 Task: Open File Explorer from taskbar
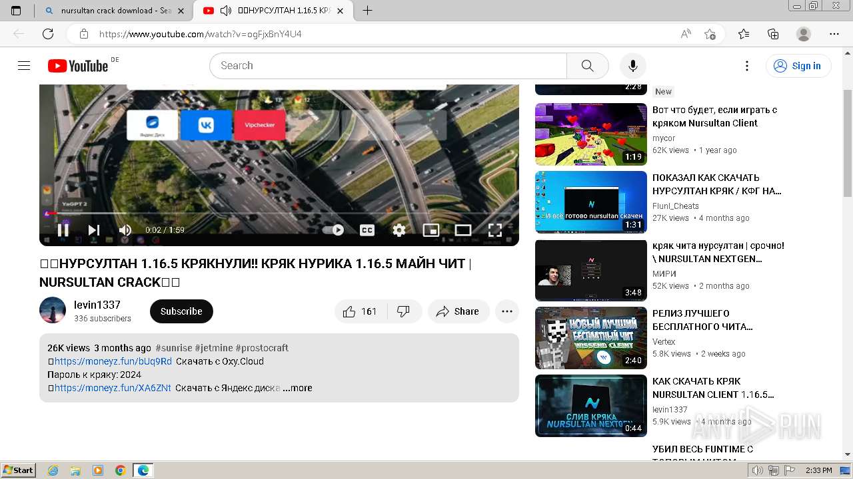pos(75,470)
